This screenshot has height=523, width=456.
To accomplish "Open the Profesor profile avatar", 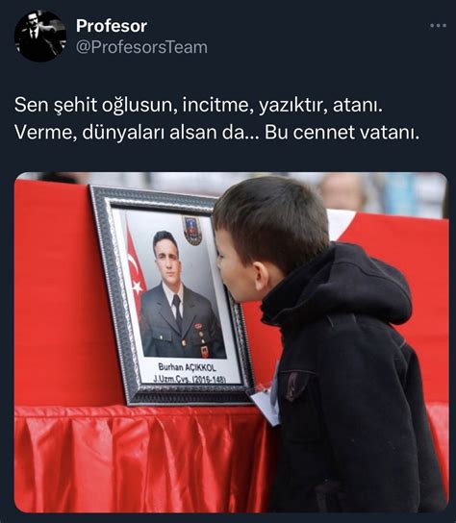I will point(40,36).
